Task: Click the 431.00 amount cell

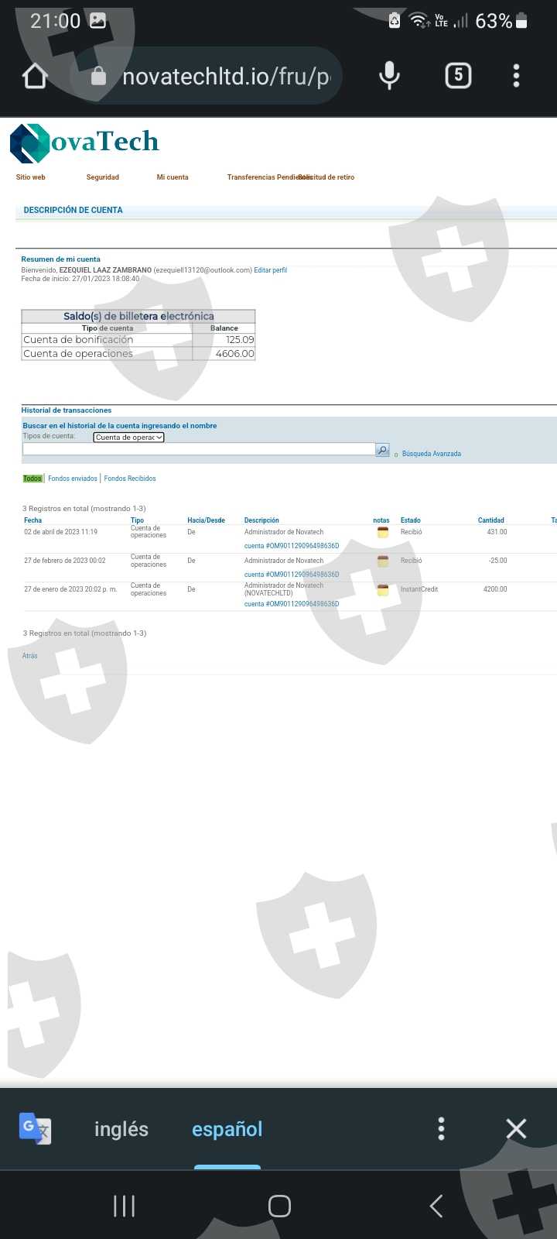Action: click(497, 532)
